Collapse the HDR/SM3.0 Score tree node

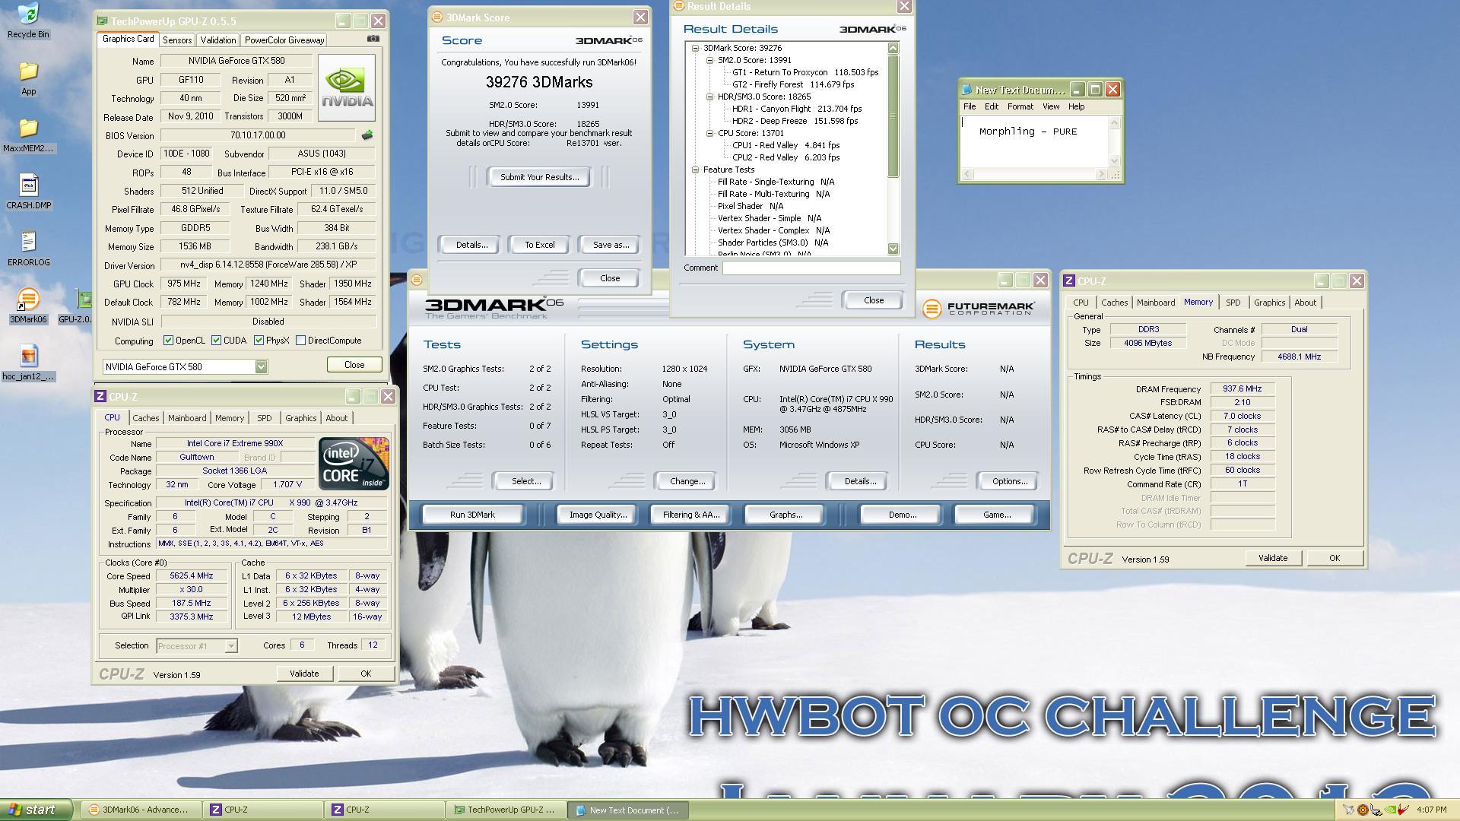(709, 97)
